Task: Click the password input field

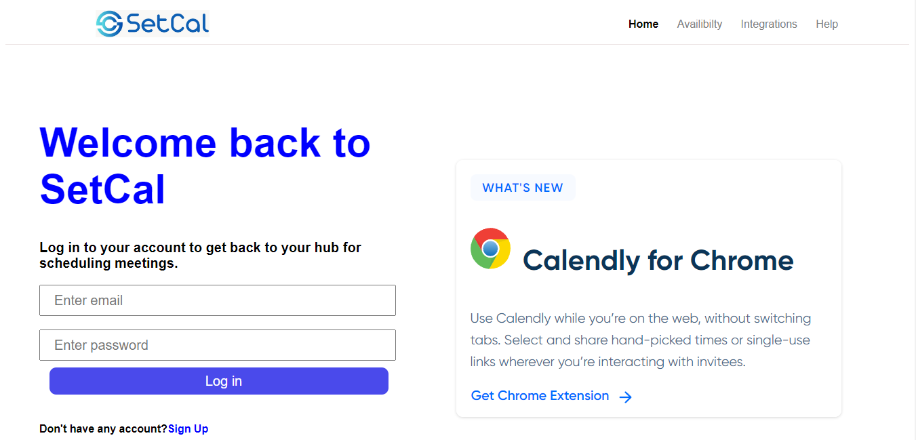Action: click(x=217, y=345)
